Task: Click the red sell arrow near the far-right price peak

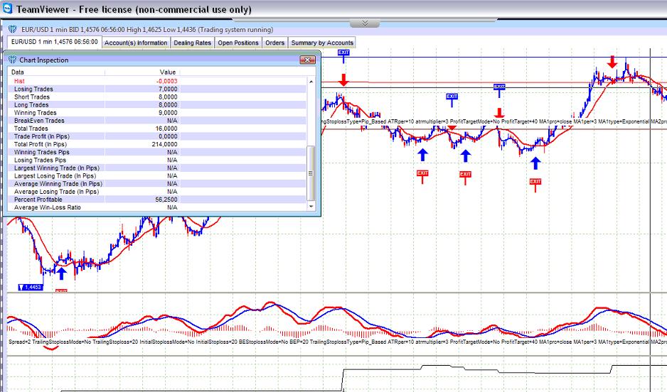Action: (612, 62)
